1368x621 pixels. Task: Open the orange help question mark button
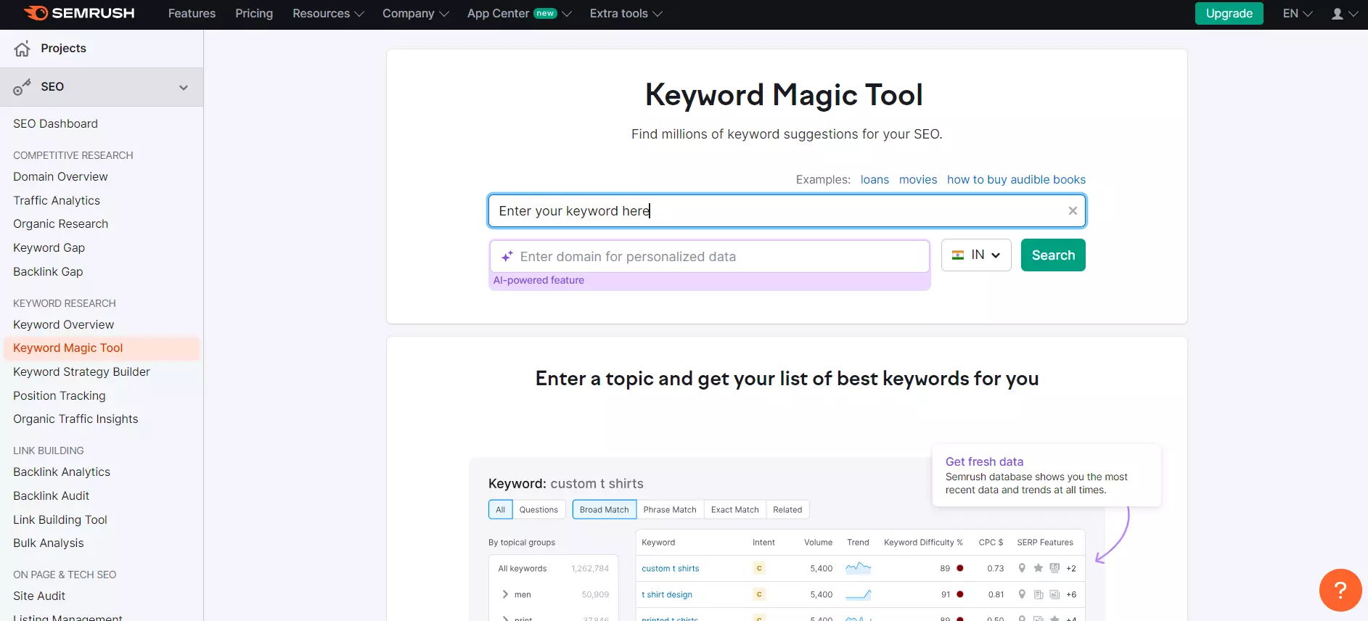tap(1340, 591)
